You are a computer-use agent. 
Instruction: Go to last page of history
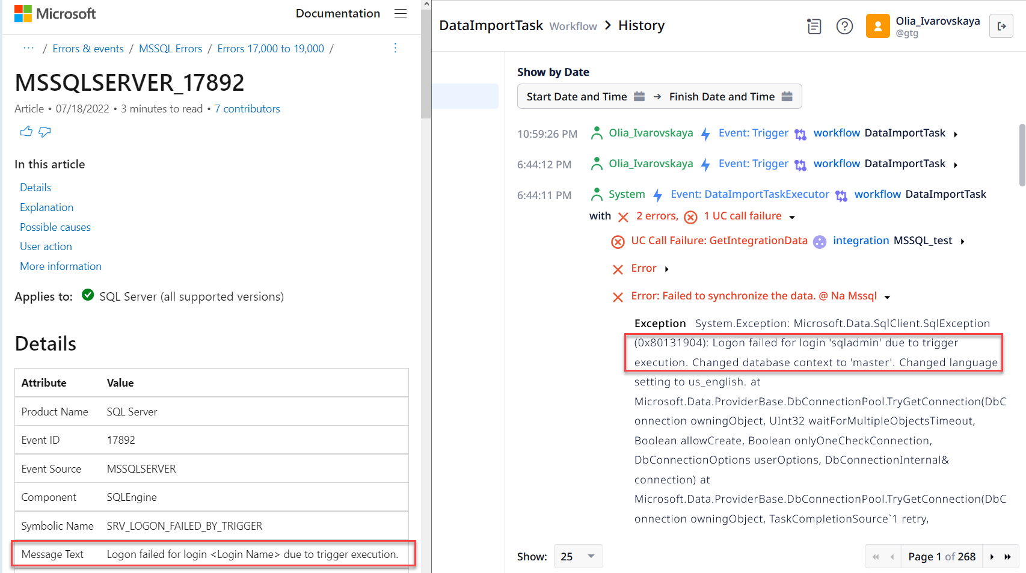pos(1008,557)
